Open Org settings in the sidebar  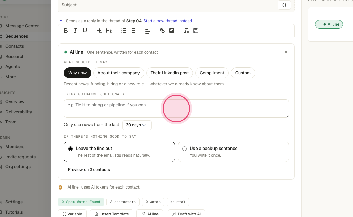(18, 166)
